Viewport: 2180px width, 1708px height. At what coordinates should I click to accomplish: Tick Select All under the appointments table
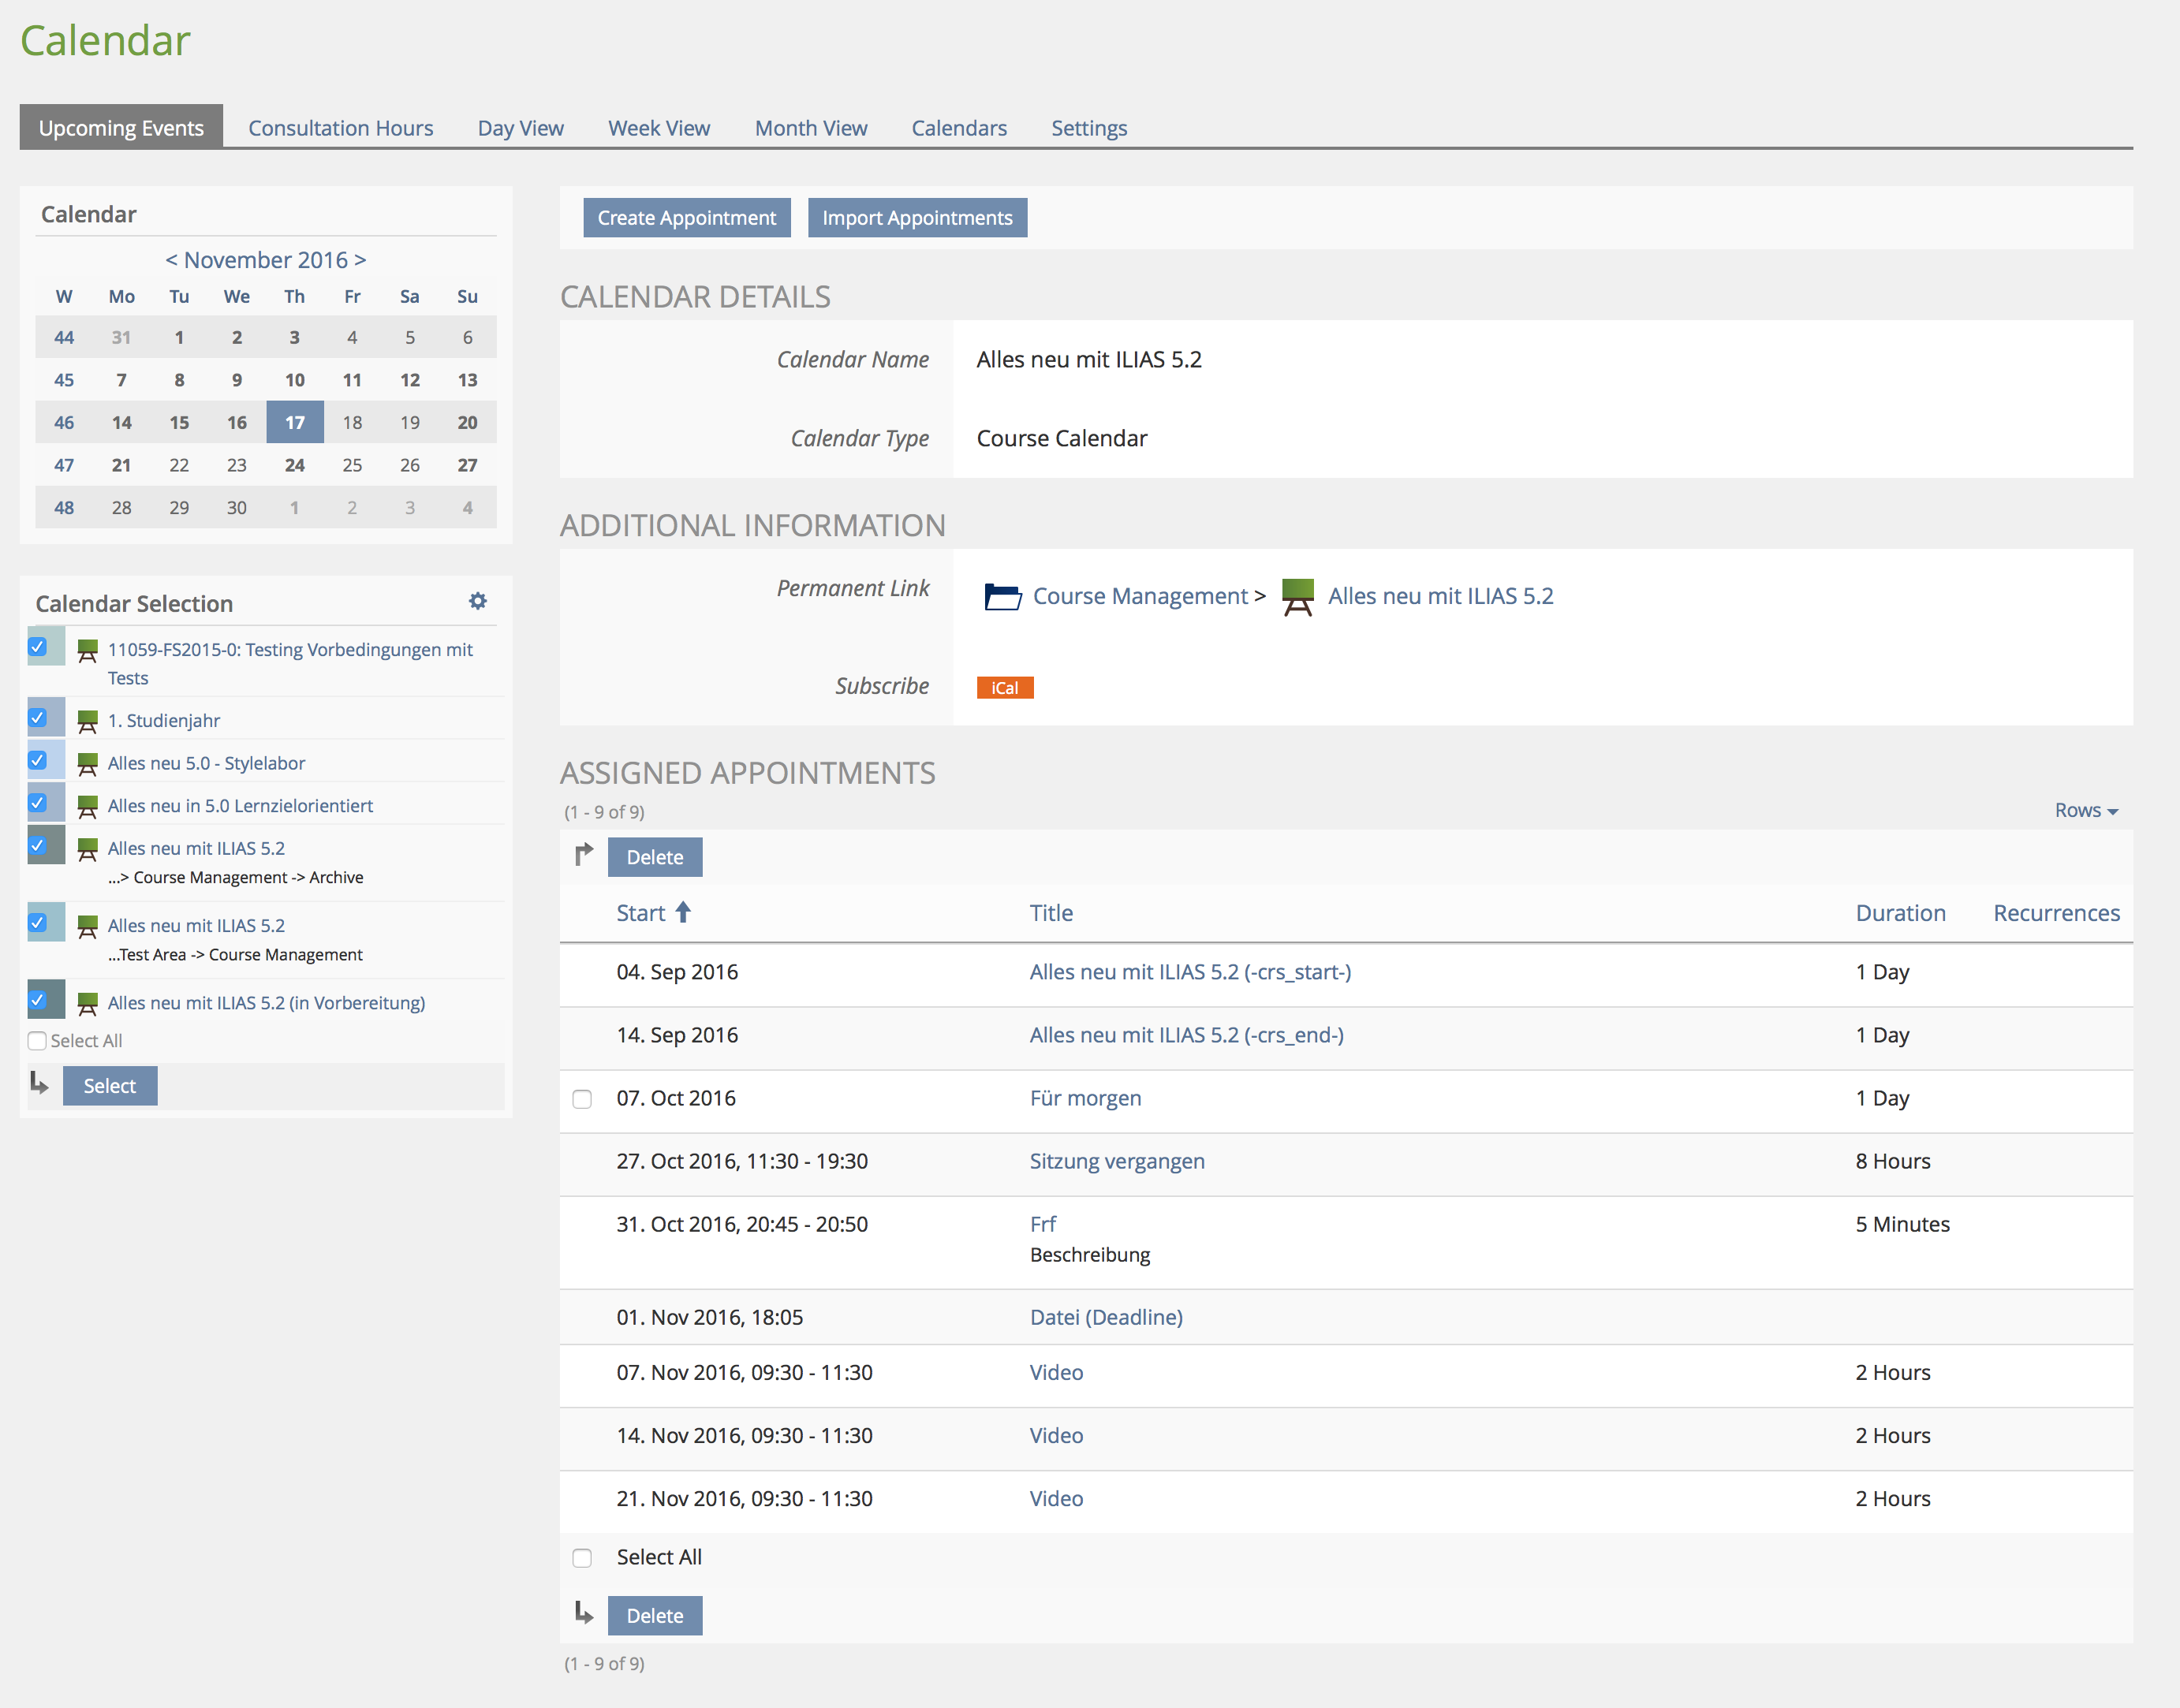point(582,1558)
